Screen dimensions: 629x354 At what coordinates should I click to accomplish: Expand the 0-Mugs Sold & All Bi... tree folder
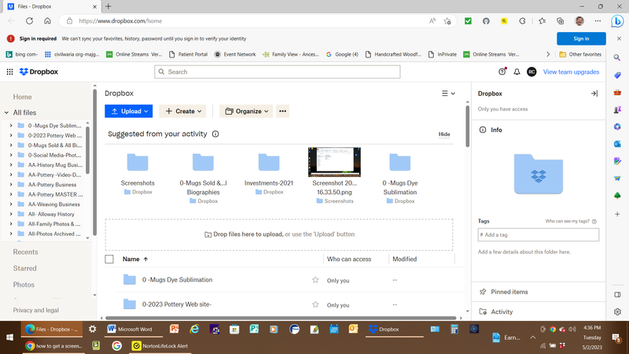coord(11,146)
